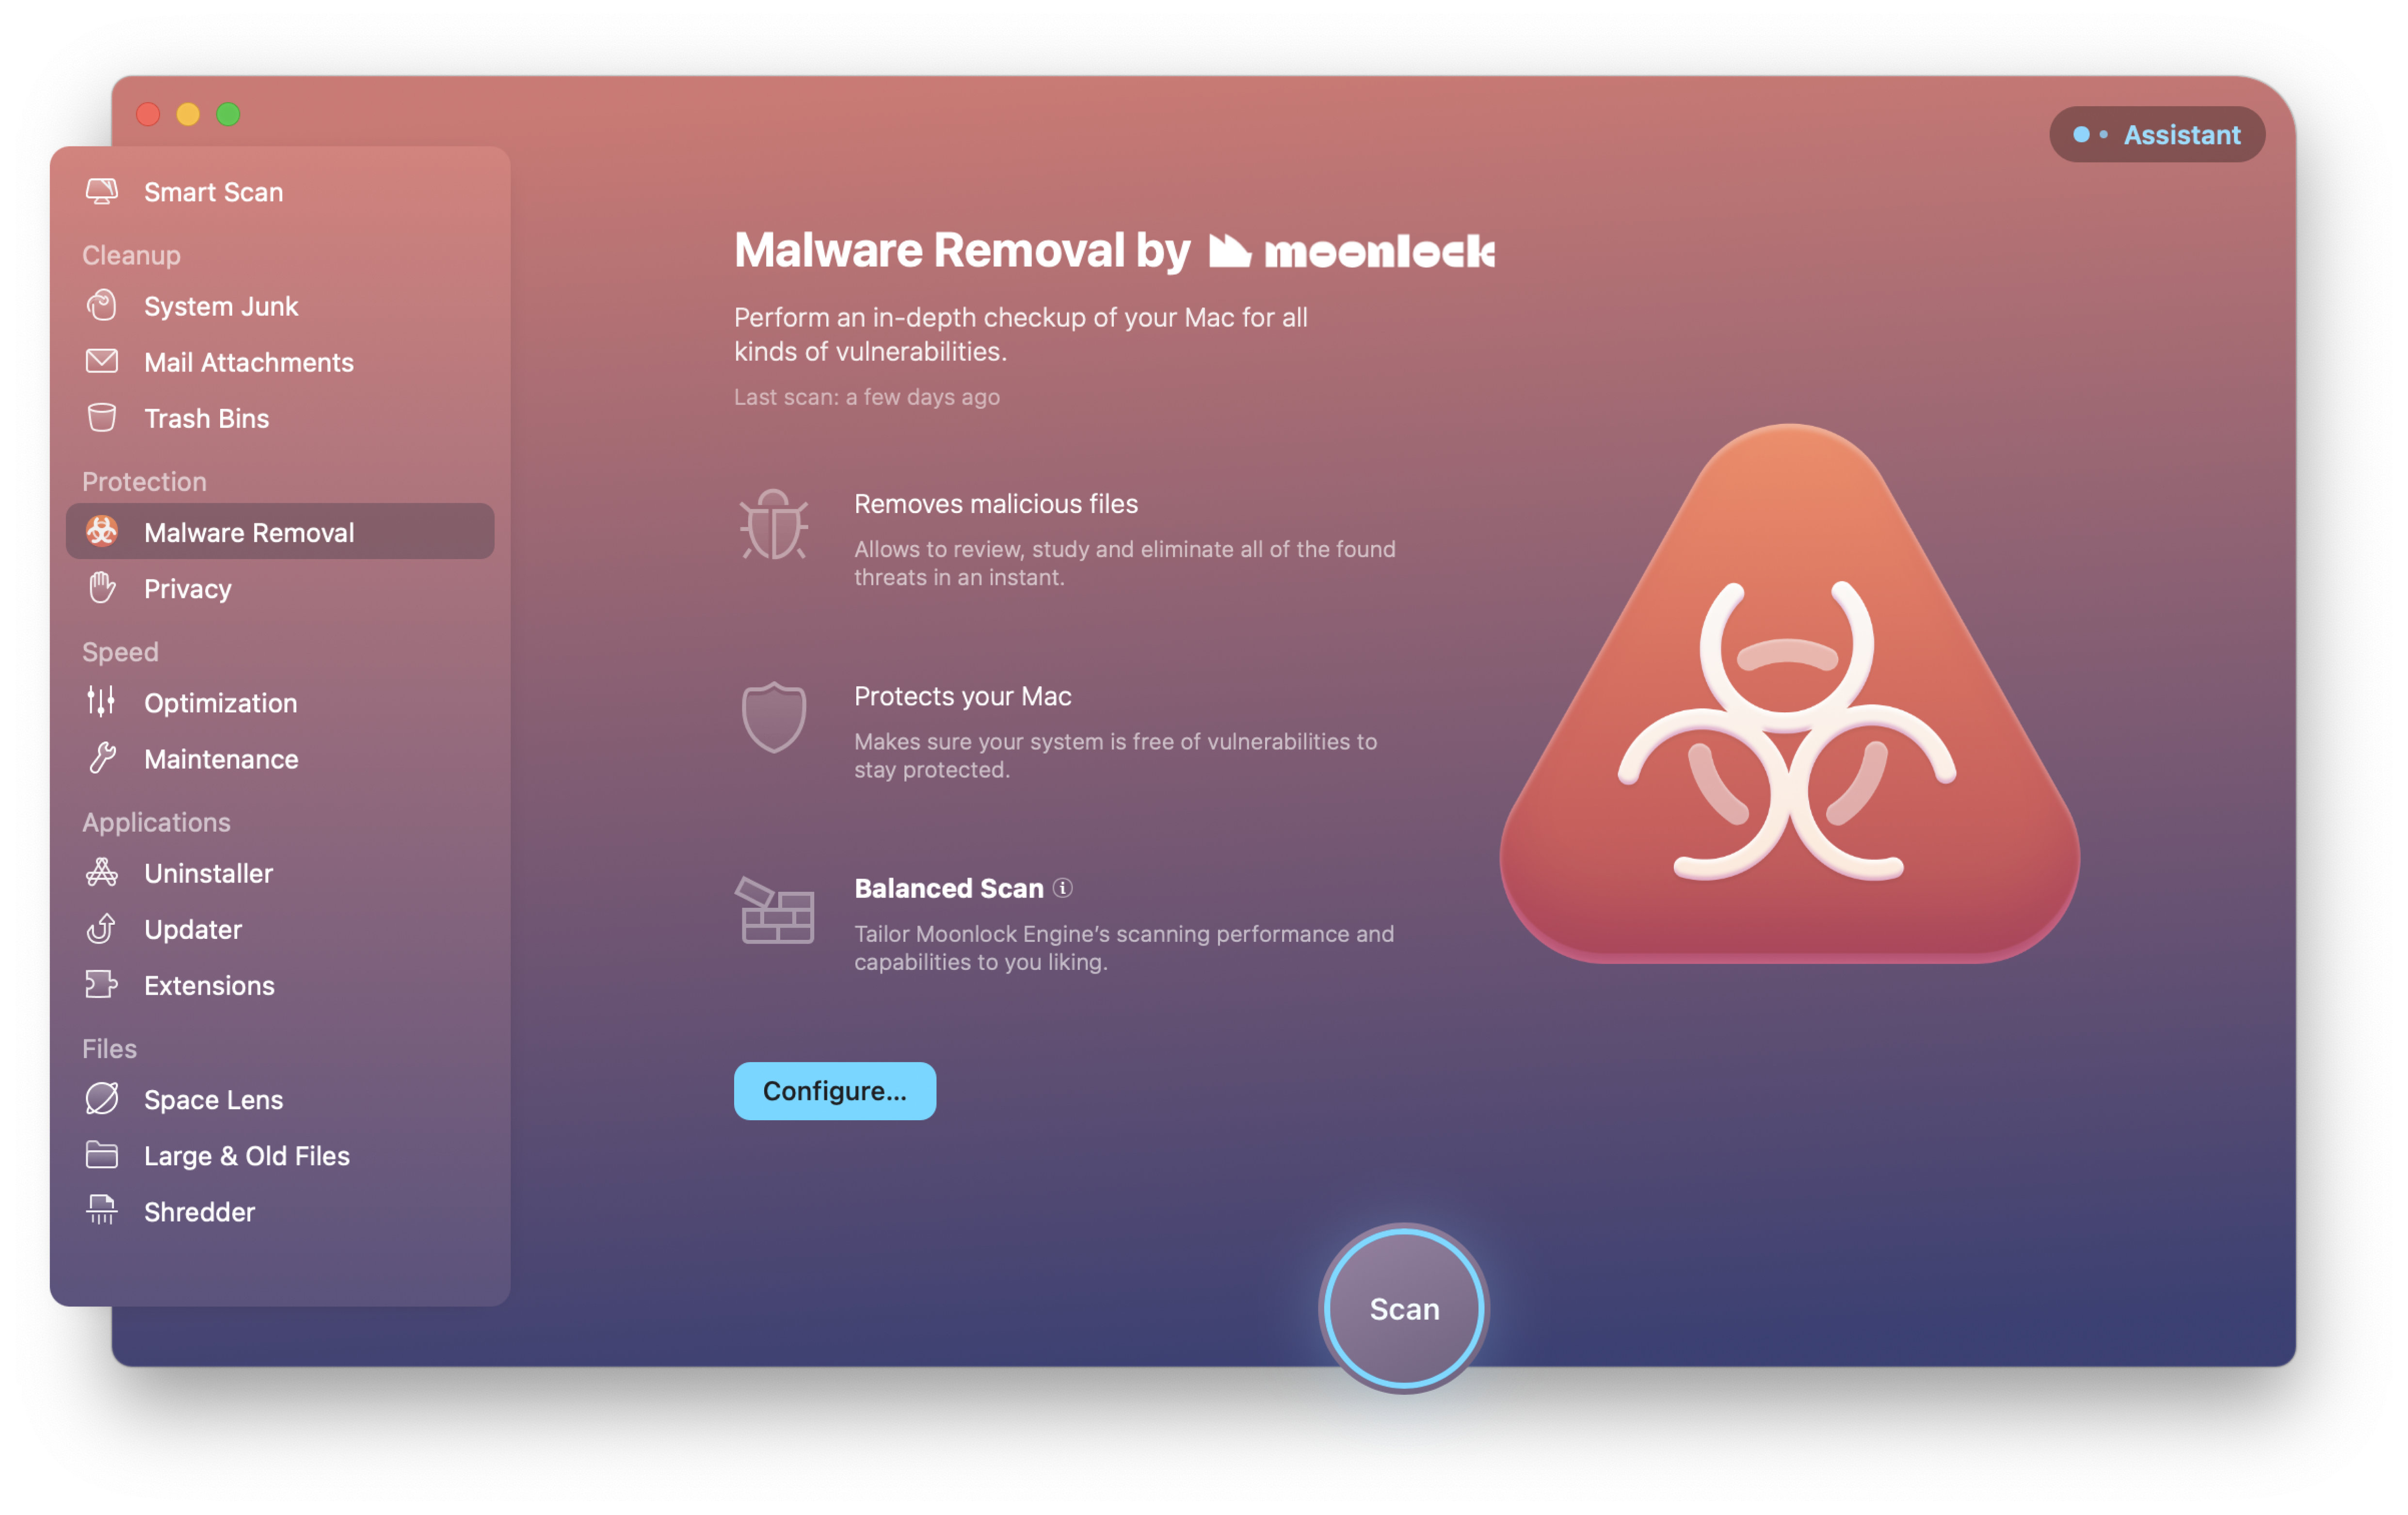2408x1515 pixels.
Task: Click the Removes malicious files title
Action: [x=996, y=503]
